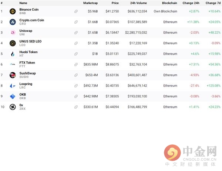Open the external link icon for Crypto.com Coin
The width and height of the screenshot is (222, 171).
pos(76,22)
